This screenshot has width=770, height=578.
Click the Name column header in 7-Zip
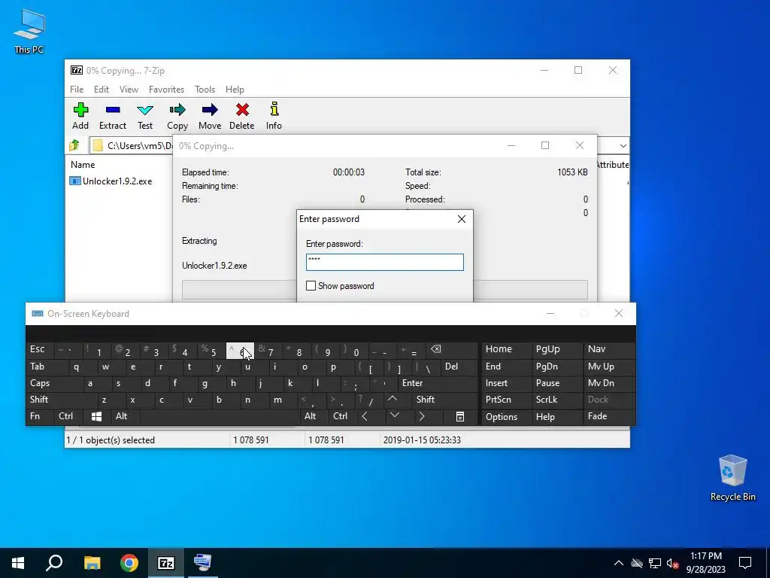(83, 165)
